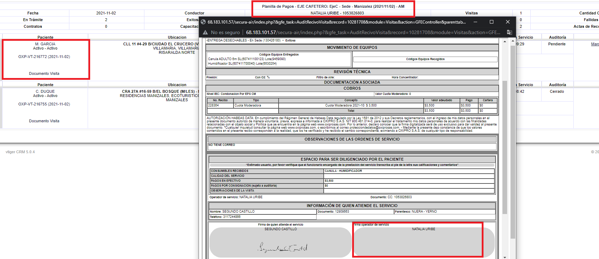The image size is (599, 259).
Task: Open Documento Visita for M. GARCIA
Action: coord(44,73)
